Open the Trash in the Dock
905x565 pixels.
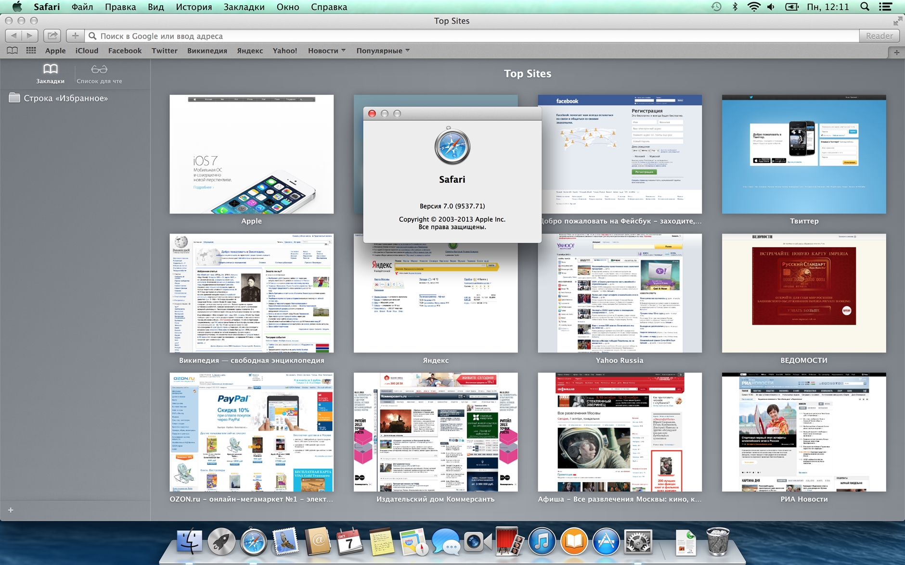tap(717, 542)
